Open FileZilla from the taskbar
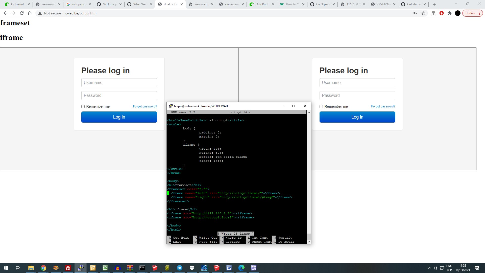Image resolution: width=485 pixels, height=273 pixels. [x=68, y=268]
